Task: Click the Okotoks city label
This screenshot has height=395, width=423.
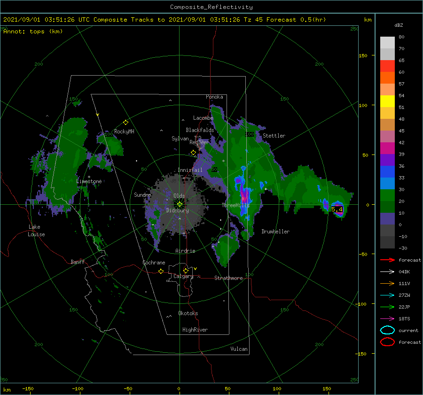Action: click(188, 313)
